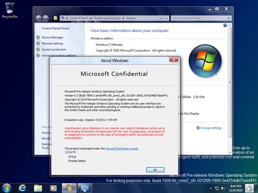Select the System control panel taskbar button

point(85,188)
